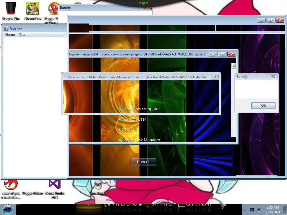The image size is (287, 215).
Task: Open the Recycle Bin desktop icon
Action: [11, 11]
